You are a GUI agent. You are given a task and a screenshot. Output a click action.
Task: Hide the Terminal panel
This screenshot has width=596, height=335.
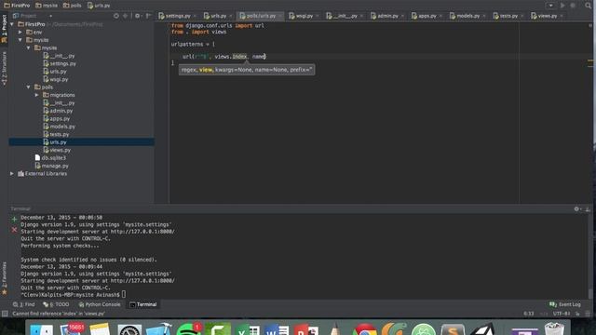[588, 208]
